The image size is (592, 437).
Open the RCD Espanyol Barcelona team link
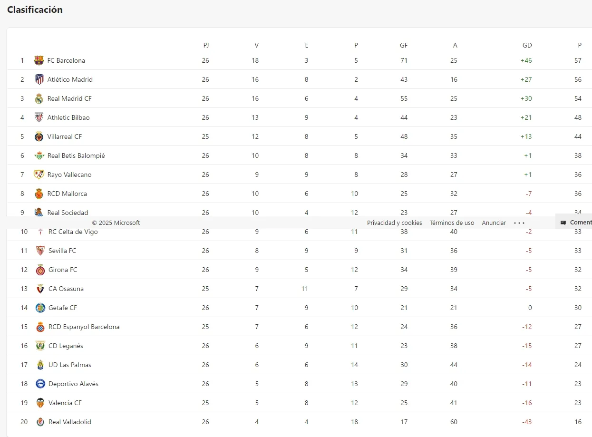pyautogui.click(x=84, y=327)
